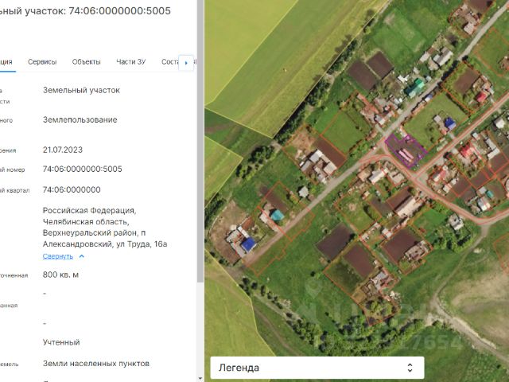Screen dimensions: 509x382
Task: Click the scrollbar down arrow at the panel bottom
Action: [x=200, y=379]
